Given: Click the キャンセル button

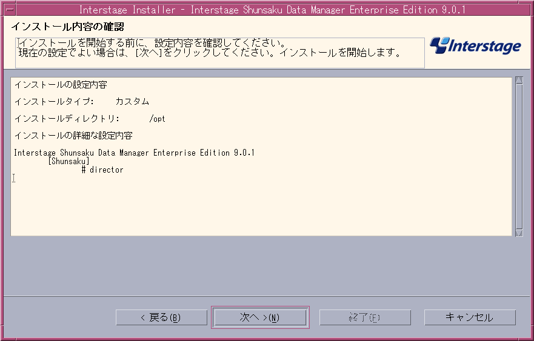Looking at the screenshot, I should 470,317.
